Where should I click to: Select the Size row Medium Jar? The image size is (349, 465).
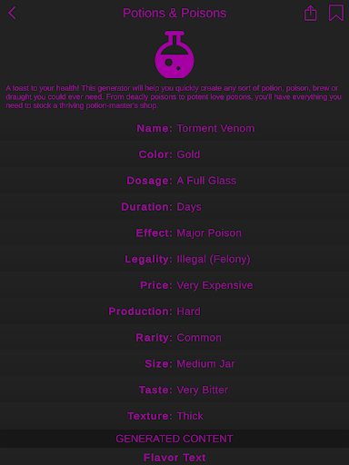174,364
